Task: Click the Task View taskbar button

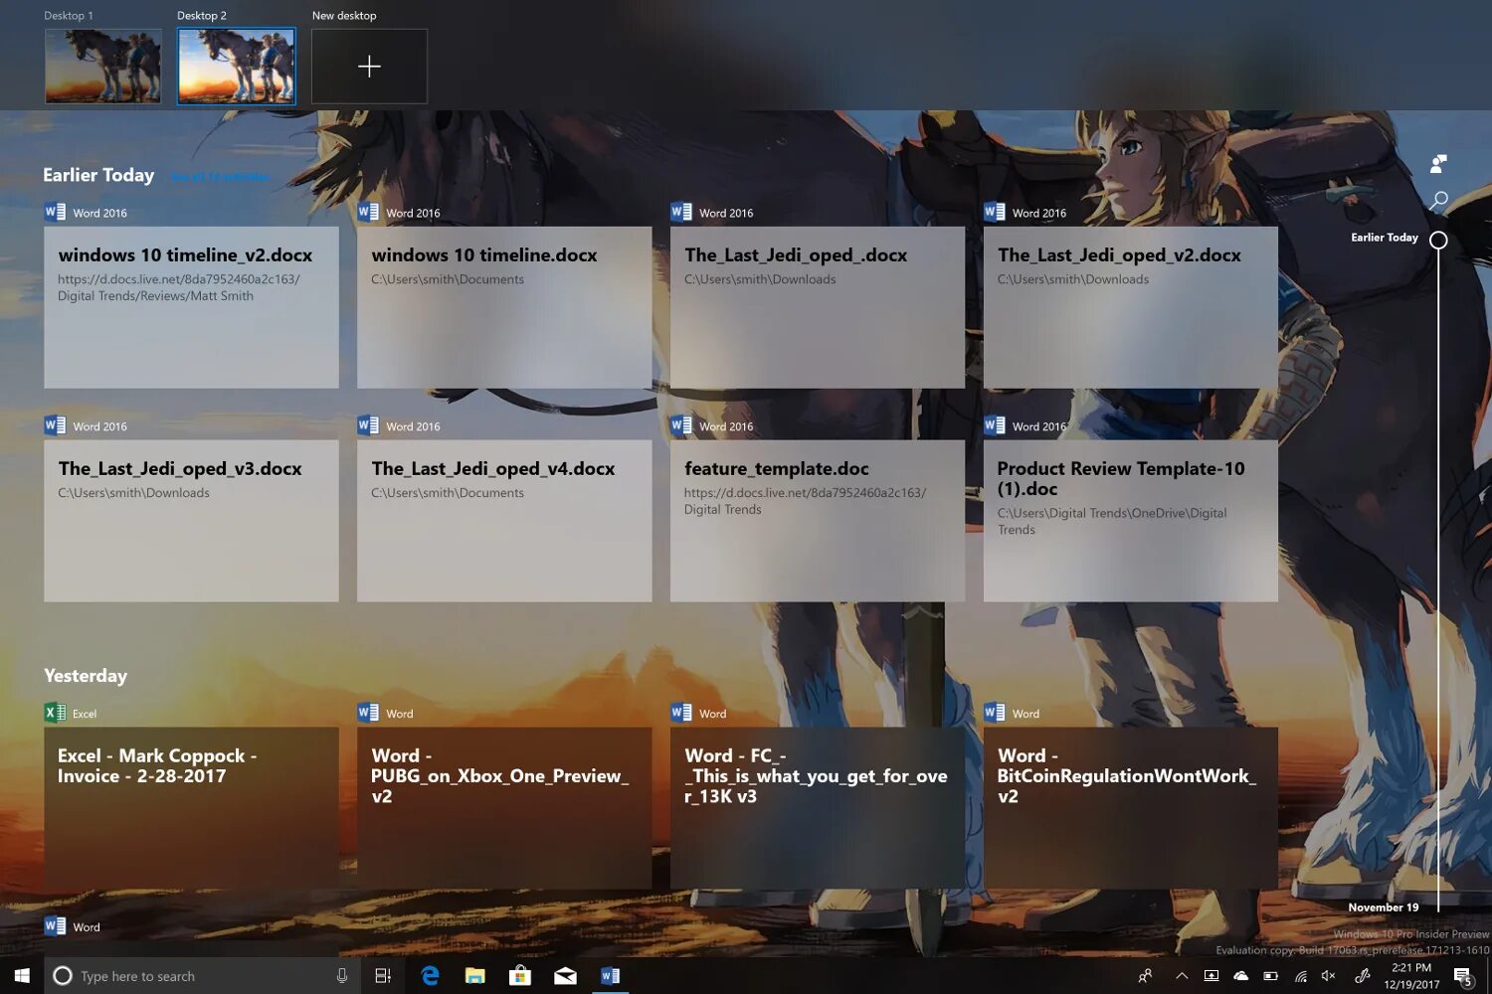Action: coord(383,976)
